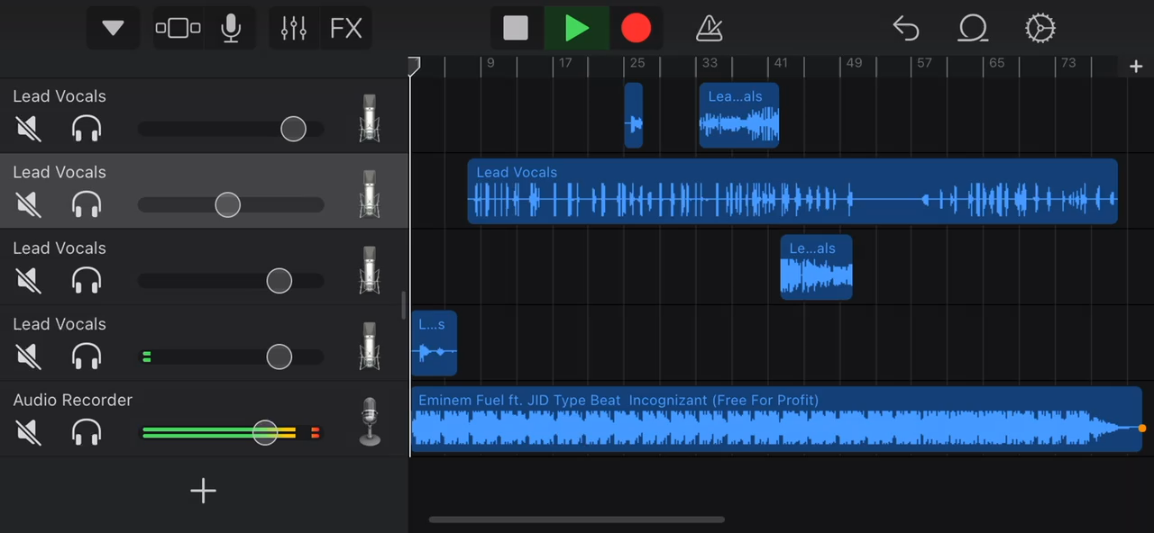
Task: Select the Eminem Fuel Type Beat region
Action: (777, 420)
